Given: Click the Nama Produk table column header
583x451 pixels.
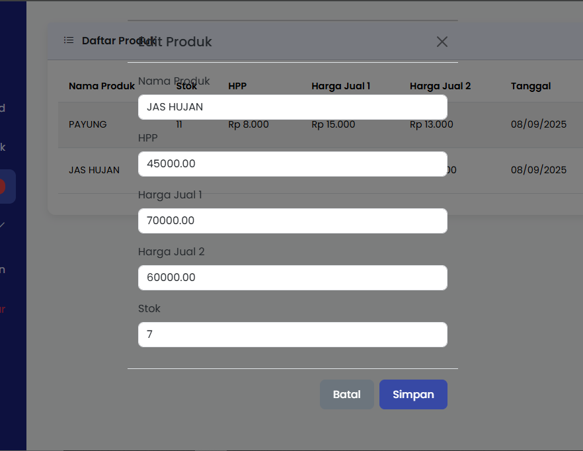Looking at the screenshot, I should [101, 86].
